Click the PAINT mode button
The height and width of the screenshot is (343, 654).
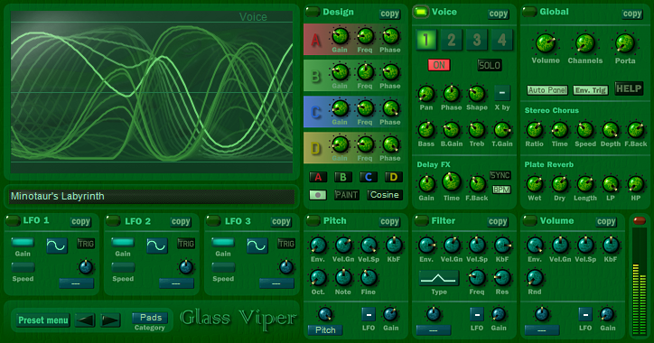point(347,195)
